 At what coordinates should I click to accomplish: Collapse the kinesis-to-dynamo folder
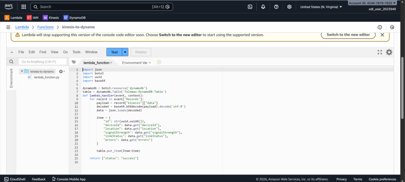pos(22,71)
